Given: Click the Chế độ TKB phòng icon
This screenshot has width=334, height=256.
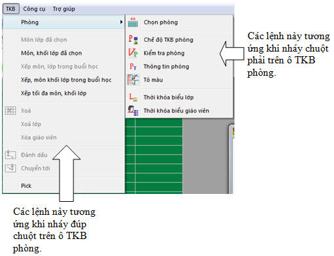Looking at the screenshot, I should coord(133,40).
